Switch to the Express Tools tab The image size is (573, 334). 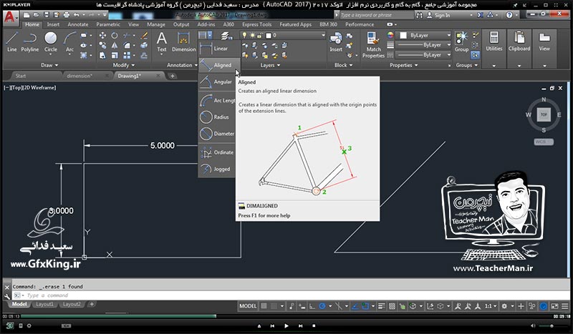[x=256, y=24]
